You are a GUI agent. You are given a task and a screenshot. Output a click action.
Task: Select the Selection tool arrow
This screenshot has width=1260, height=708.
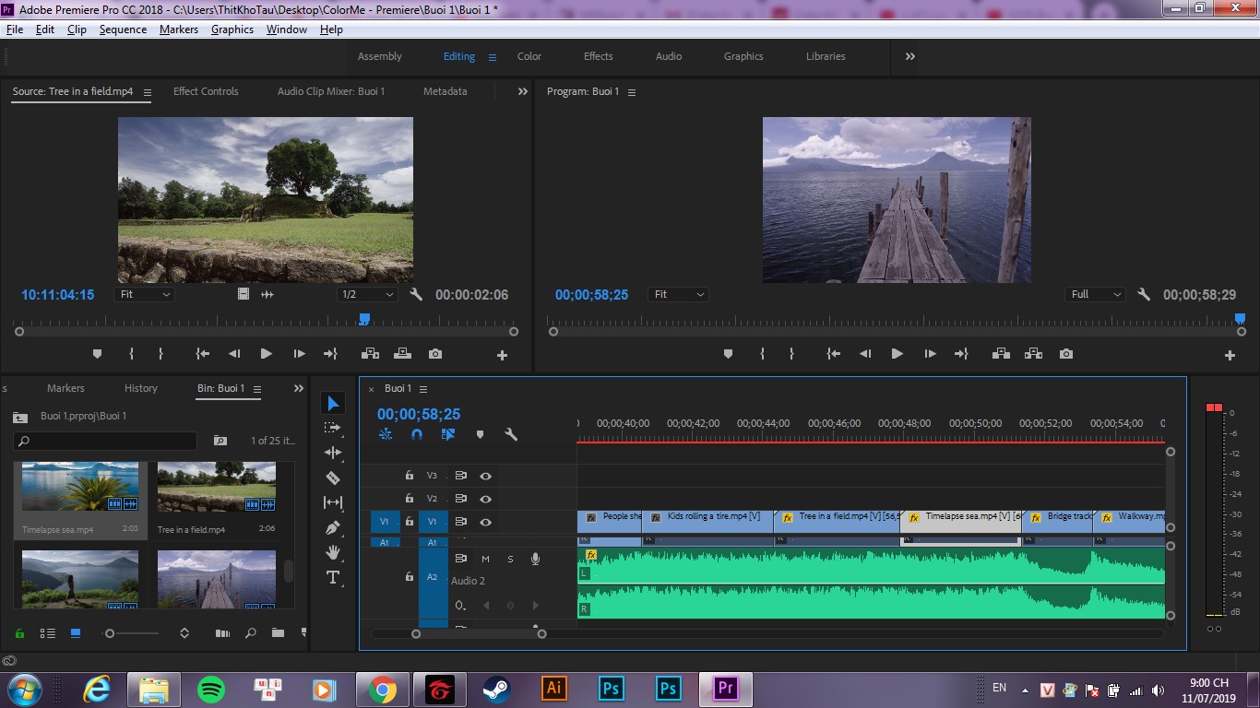coord(333,403)
